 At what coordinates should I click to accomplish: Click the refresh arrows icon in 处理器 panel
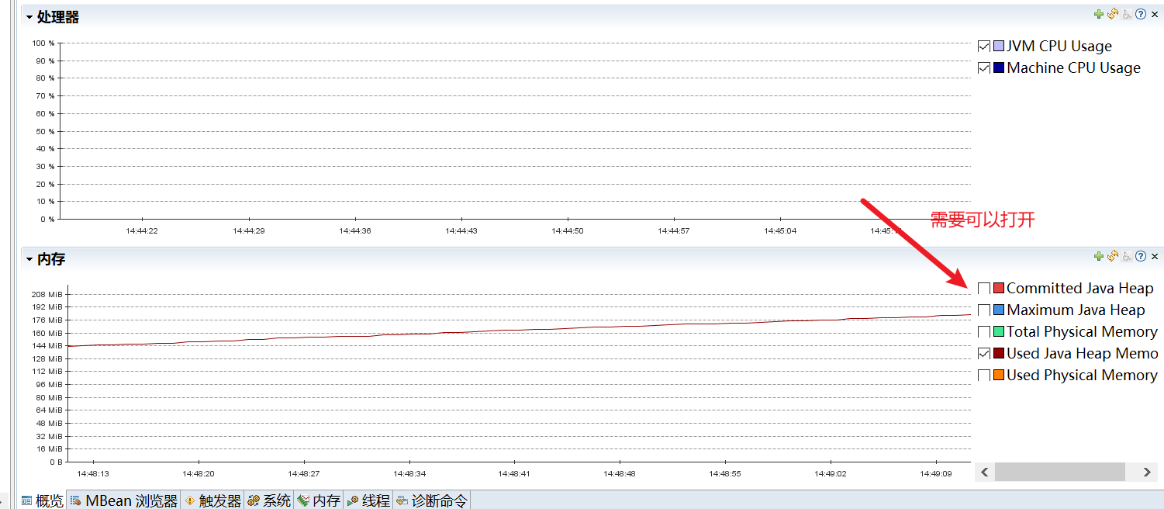tap(1112, 14)
